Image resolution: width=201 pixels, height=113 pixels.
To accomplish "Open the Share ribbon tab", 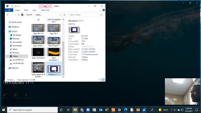I will click(x=26, y=10).
